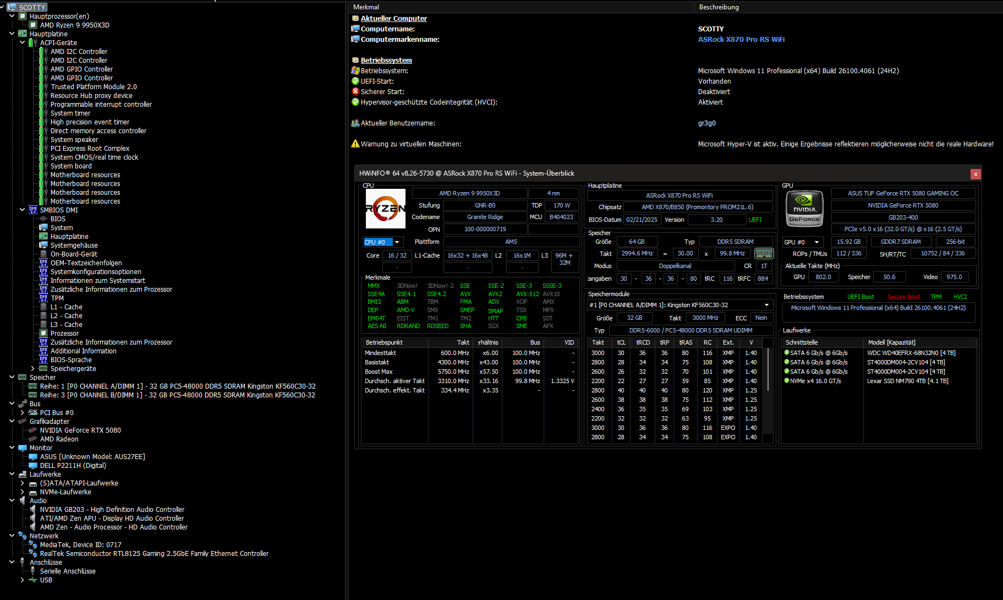Select Serielle Anschlüsse tree item
The height and width of the screenshot is (600, 1003).
(x=68, y=571)
